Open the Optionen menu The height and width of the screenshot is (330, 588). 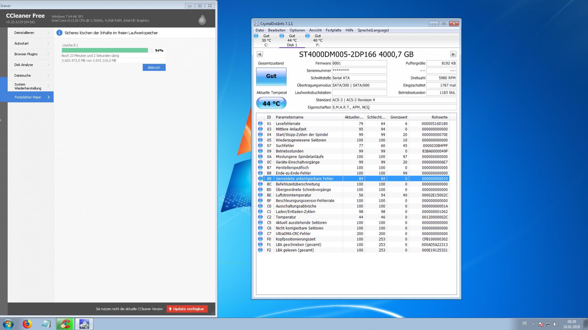[297, 30]
